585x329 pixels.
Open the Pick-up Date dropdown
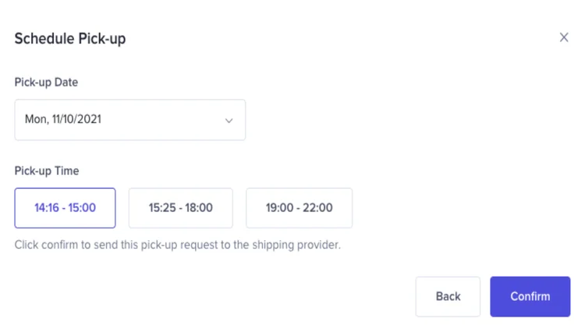point(129,120)
